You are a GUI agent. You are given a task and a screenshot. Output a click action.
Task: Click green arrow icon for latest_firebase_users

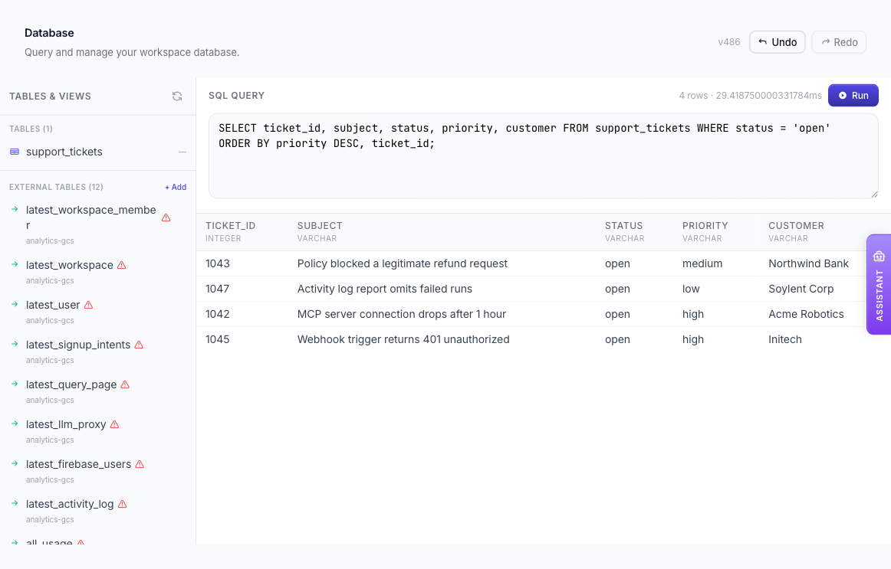[x=15, y=463]
